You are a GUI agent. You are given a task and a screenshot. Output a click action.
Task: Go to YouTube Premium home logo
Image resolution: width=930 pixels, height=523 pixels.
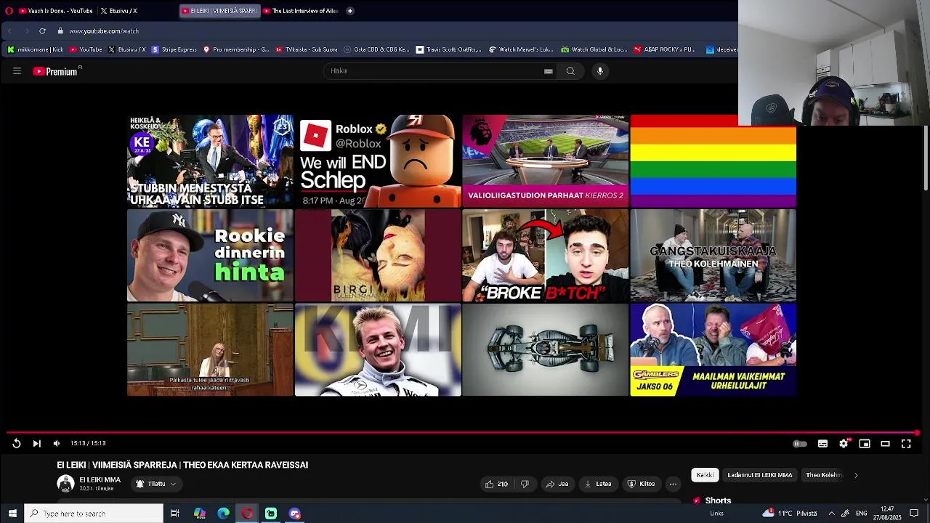click(55, 71)
